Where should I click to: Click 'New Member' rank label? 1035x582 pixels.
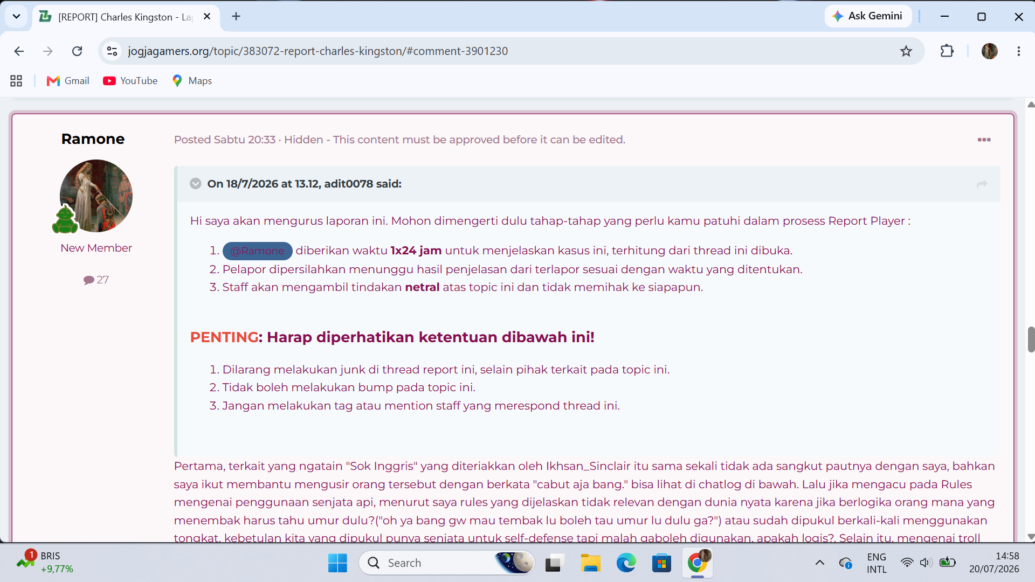click(96, 248)
